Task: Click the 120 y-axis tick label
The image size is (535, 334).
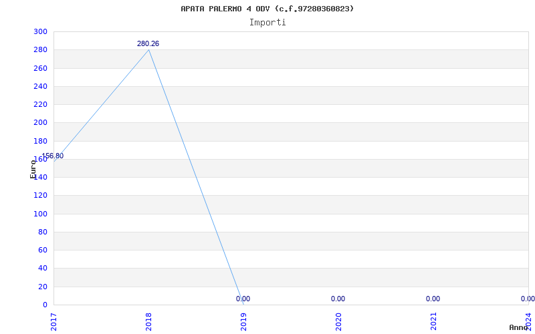Action: coord(40,196)
